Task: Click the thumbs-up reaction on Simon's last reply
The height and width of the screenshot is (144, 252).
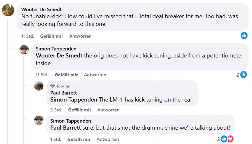Action: [x=224, y=139]
